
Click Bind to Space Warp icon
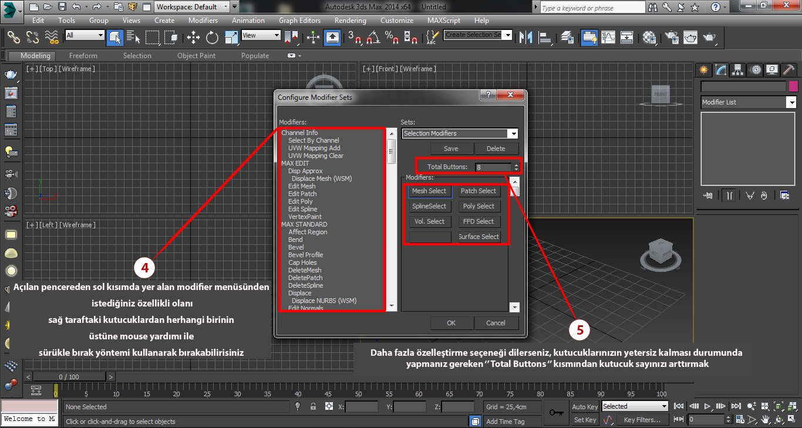pos(52,37)
